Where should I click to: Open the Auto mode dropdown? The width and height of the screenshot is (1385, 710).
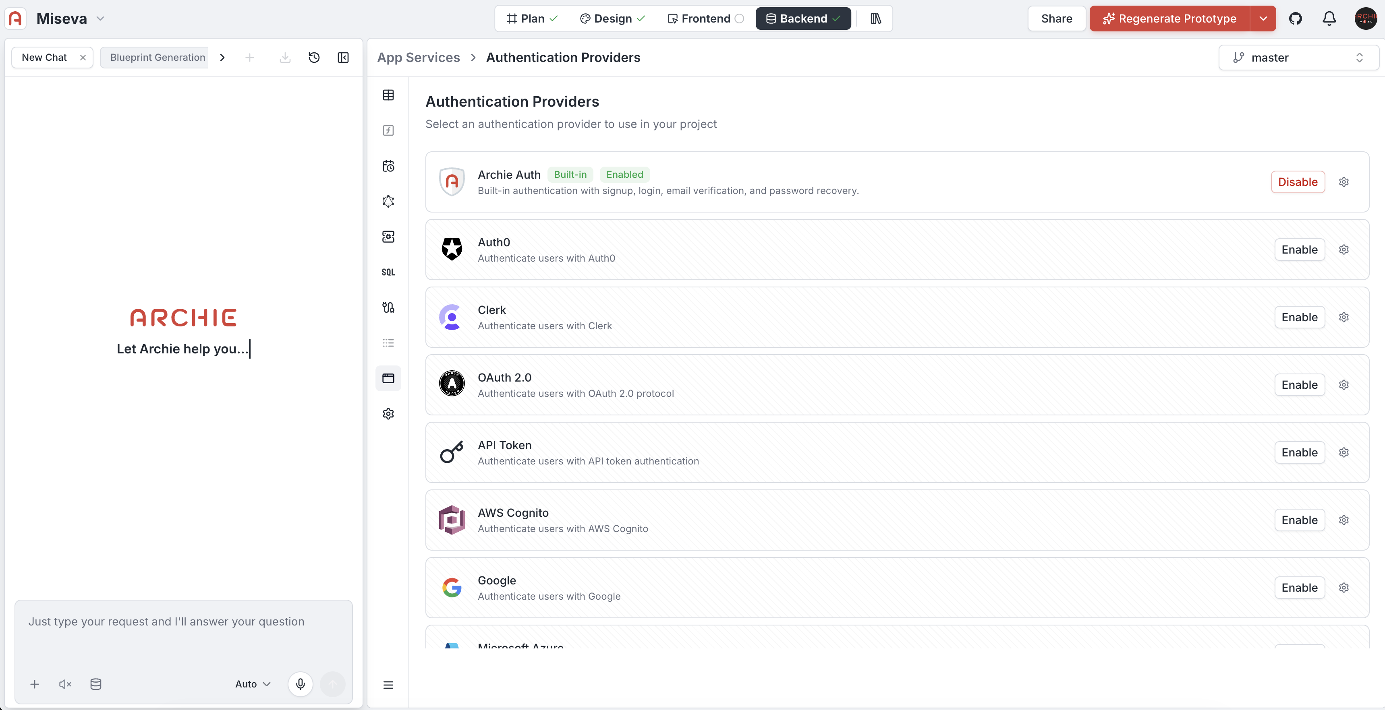[253, 684]
